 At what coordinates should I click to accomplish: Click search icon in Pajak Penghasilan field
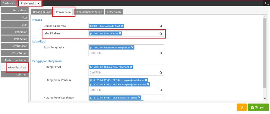click(161, 53)
